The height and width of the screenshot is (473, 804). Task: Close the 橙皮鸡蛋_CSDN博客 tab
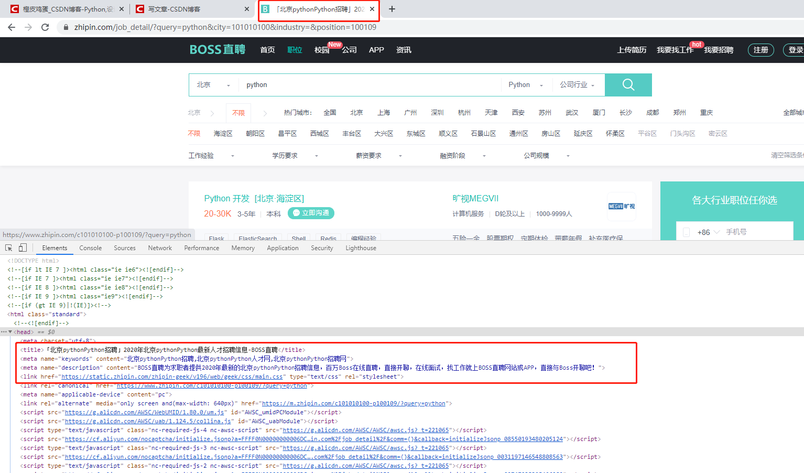(x=122, y=9)
